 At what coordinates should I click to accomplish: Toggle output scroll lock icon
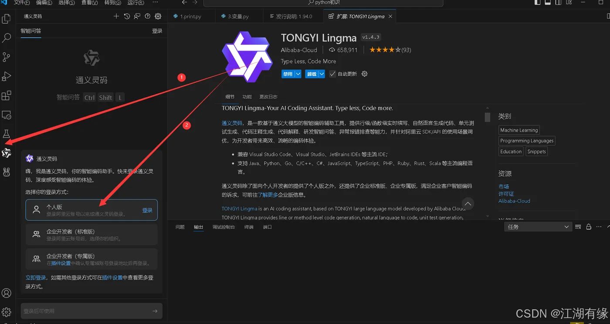tap(589, 227)
